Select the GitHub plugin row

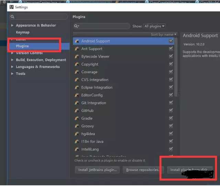click(x=123, y=111)
